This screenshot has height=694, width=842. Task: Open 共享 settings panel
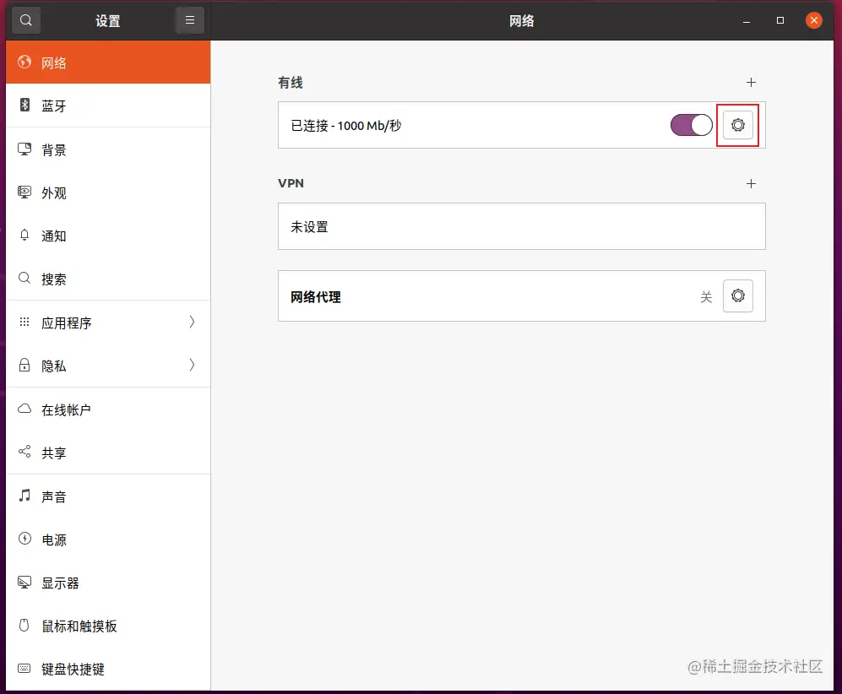[x=108, y=453]
